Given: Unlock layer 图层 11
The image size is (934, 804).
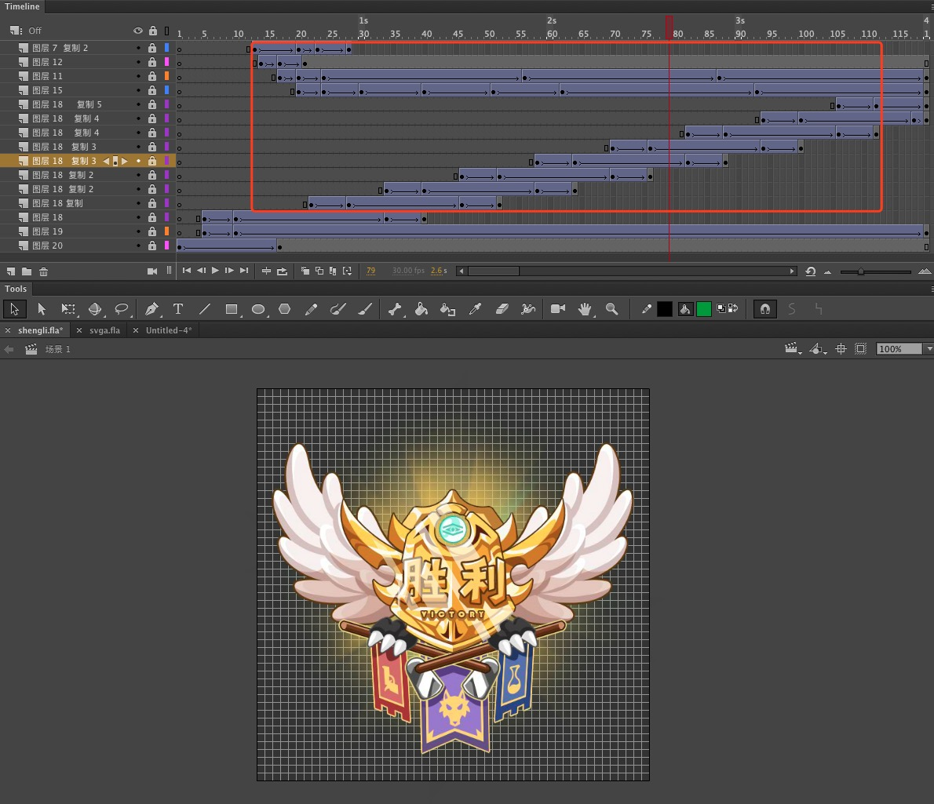Looking at the screenshot, I should tap(152, 76).
